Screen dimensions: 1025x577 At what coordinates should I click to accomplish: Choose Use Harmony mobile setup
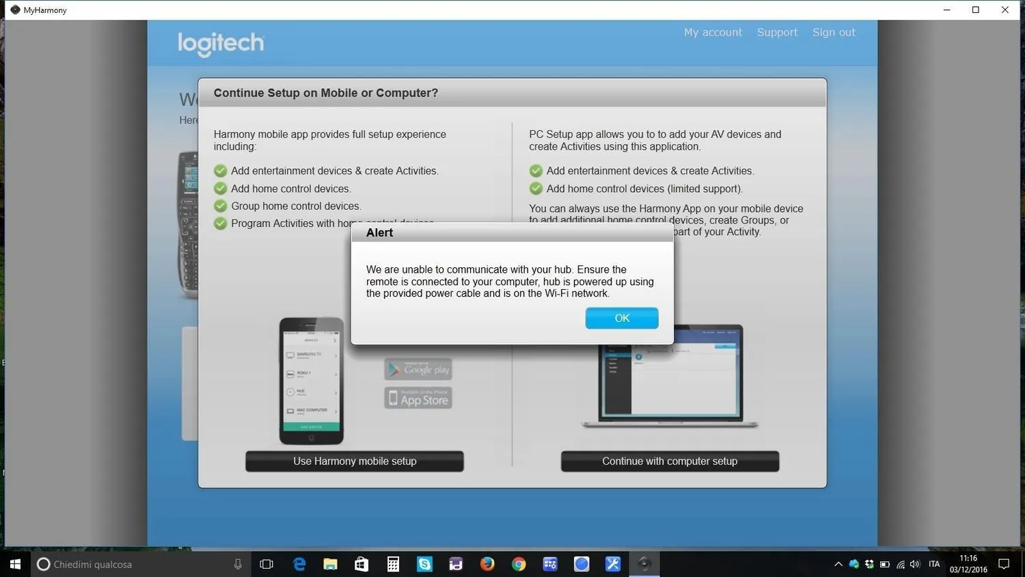(x=355, y=461)
